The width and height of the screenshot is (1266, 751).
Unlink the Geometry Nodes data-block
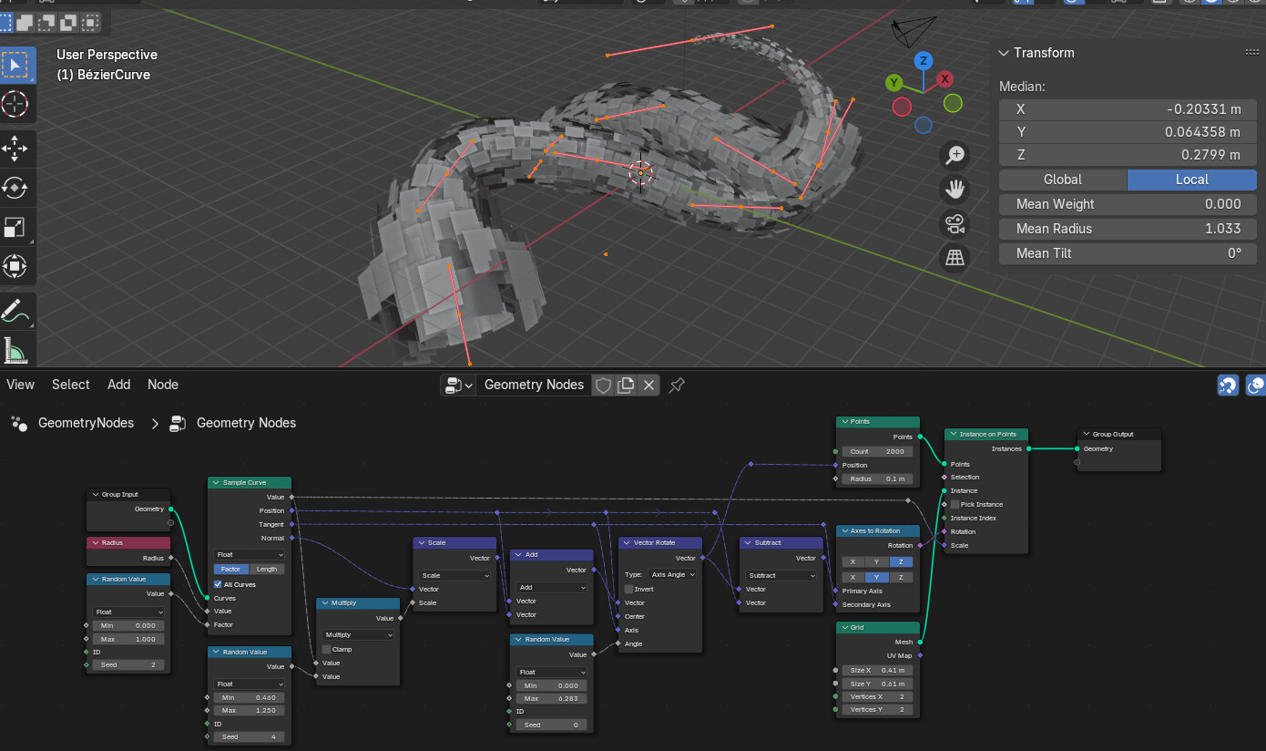pos(648,386)
